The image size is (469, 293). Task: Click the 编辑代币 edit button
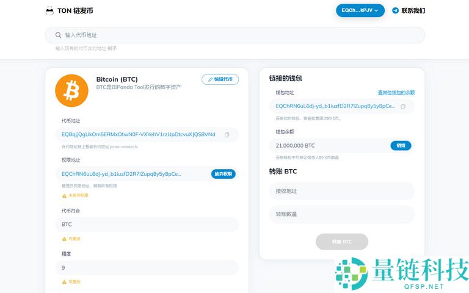(220, 79)
